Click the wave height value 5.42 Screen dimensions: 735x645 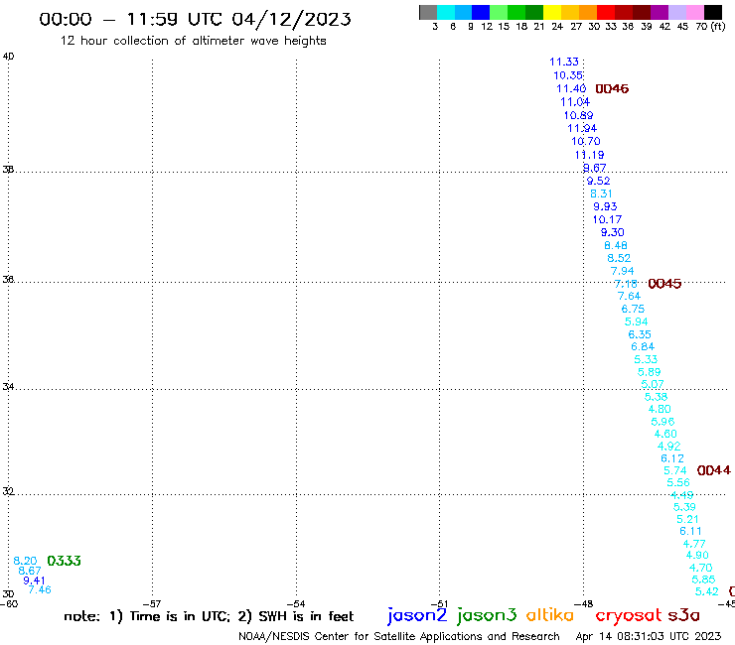click(707, 591)
